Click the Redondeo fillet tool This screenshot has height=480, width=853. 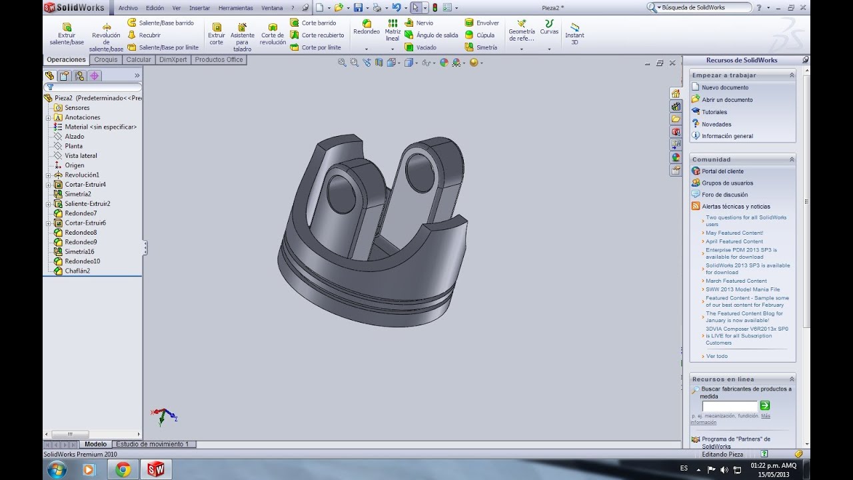tap(367, 27)
